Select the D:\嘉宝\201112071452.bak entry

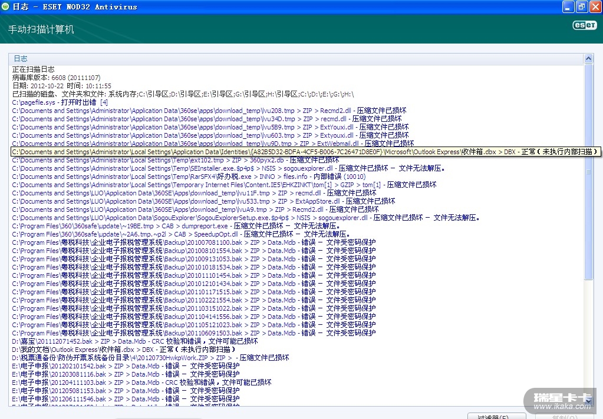tap(134, 342)
